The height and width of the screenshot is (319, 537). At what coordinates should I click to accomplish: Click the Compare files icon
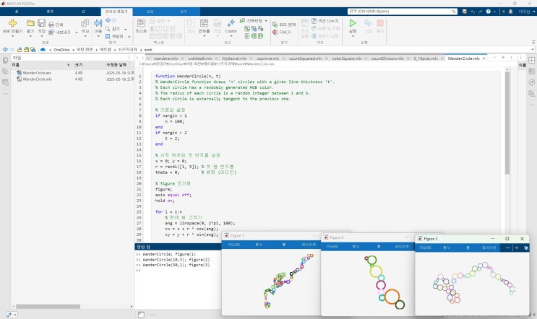point(85,23)
